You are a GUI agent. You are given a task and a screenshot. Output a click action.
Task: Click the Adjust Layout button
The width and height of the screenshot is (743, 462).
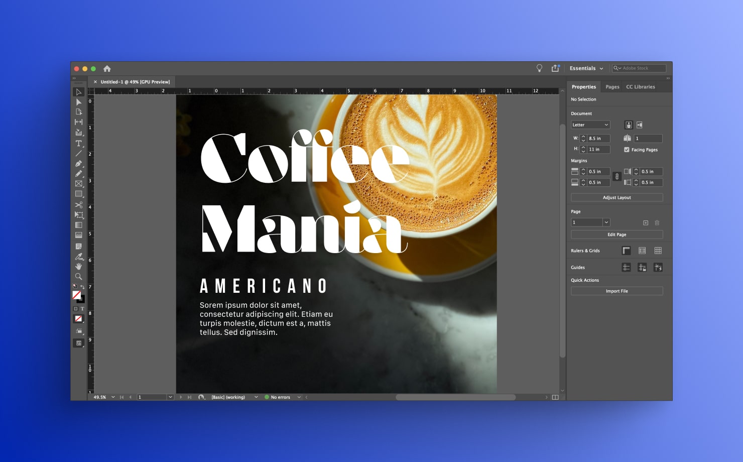[616, 197]
